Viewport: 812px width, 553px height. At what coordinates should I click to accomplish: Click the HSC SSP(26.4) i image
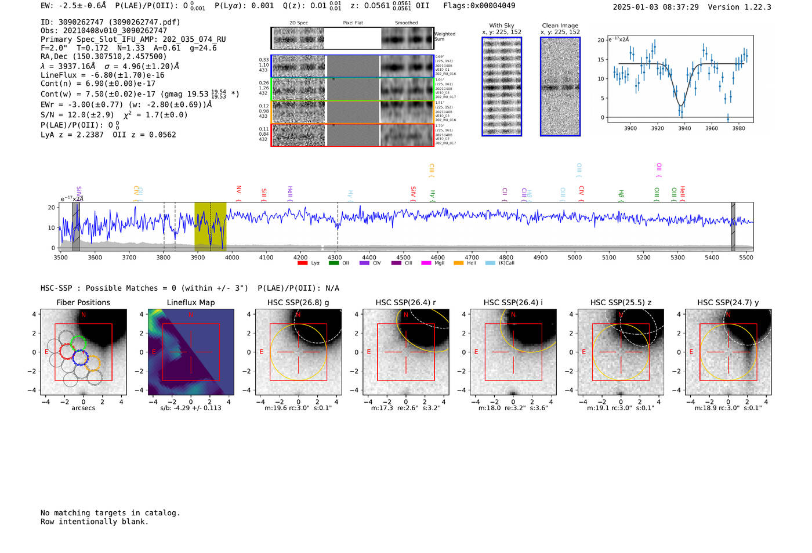(513, 352)
